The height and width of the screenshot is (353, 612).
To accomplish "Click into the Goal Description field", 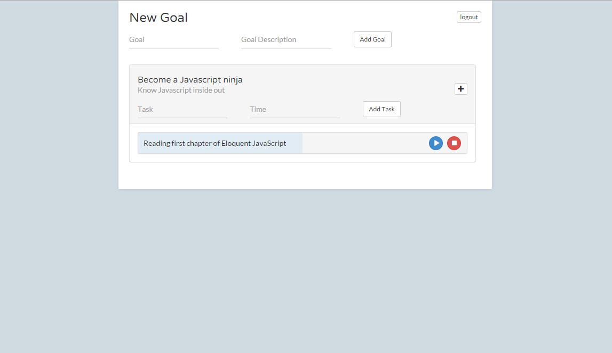I will 286,40.
